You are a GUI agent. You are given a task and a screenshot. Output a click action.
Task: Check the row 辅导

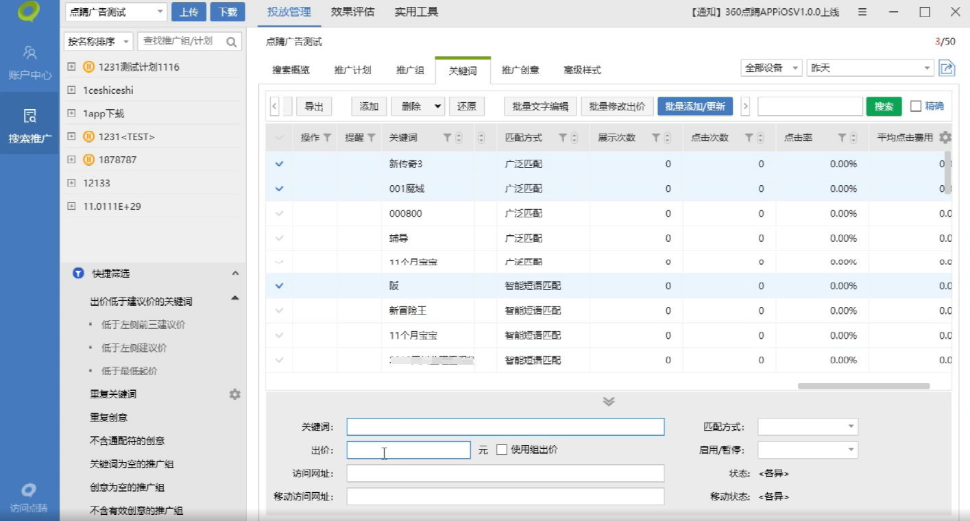pyautogui.click(x=279, y=238)
